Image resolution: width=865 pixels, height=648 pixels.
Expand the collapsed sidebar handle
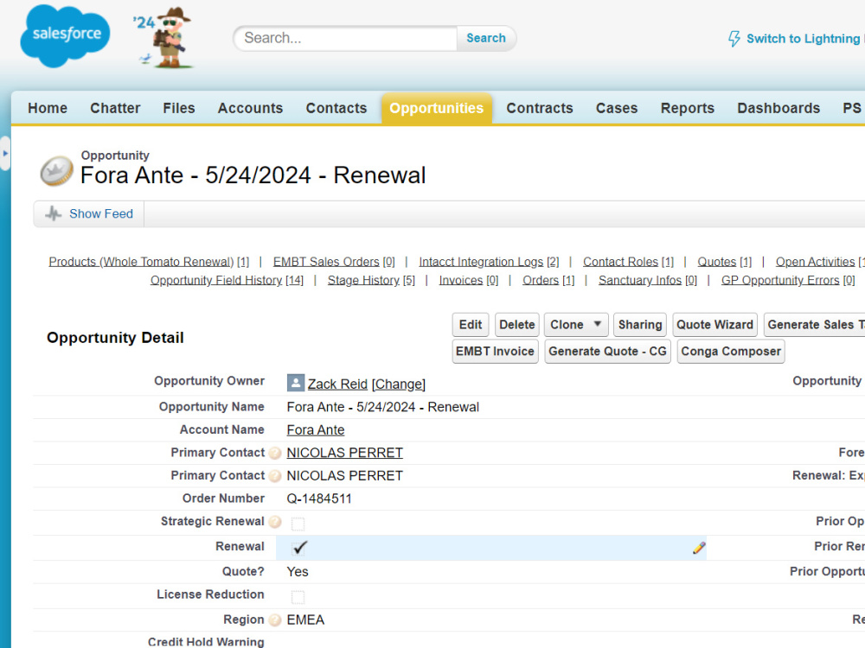pyautogui.click(x=5, y=153)
